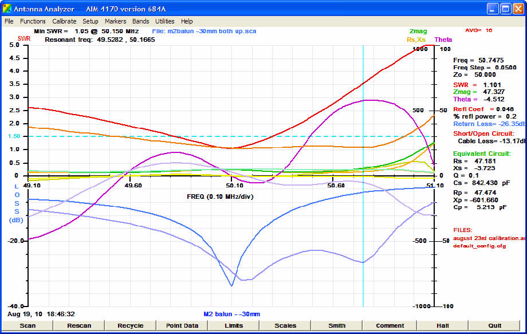
Task: Click the SWR = 1.101 readout
Action: click(477, 85)
